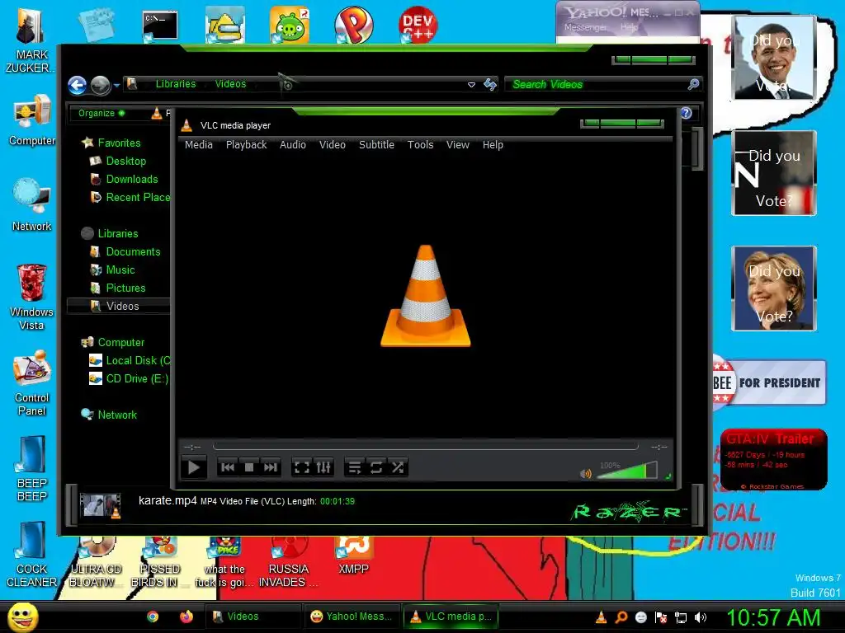Open volume speaker icon in system tray
This screenshot has height=633, width=845.
click(x=700, y=617)
